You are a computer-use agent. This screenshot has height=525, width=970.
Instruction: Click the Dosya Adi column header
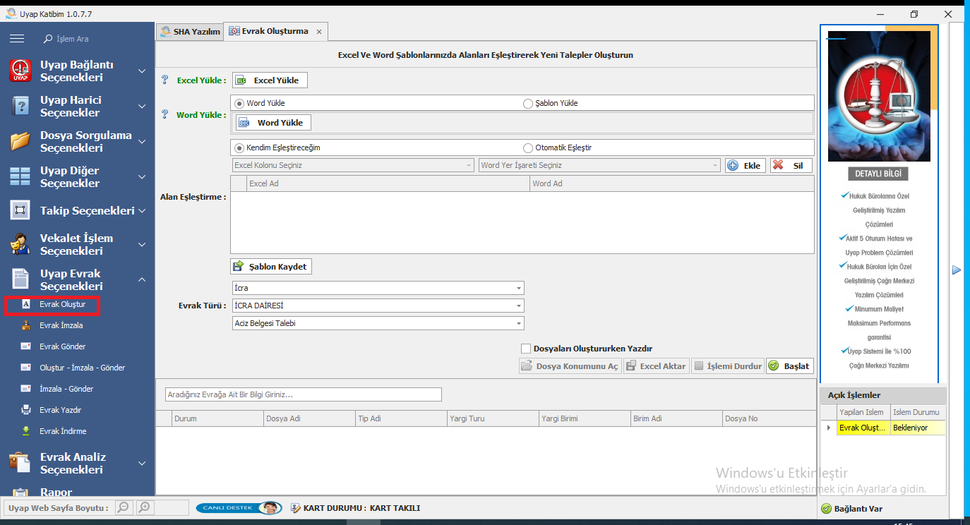(309, 418)
